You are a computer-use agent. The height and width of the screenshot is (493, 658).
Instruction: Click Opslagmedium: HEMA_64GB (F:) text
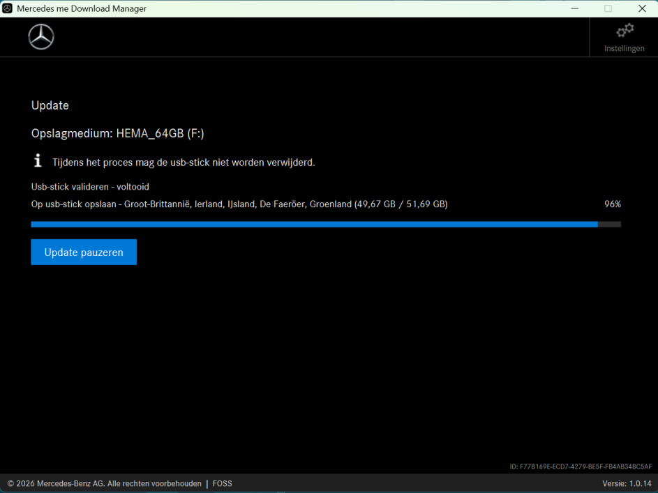click(117, 133)
